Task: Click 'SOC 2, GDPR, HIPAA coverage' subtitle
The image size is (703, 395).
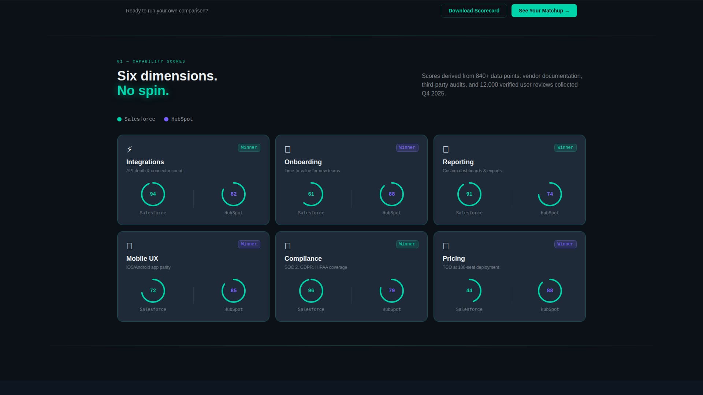Action: click(316, 267)
